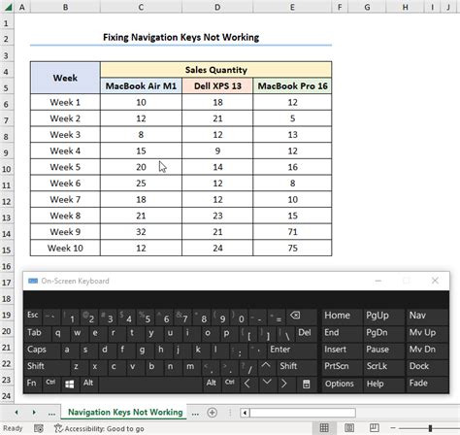
Task: Select the Dell XPS 13 header cell
Action: 217,86
